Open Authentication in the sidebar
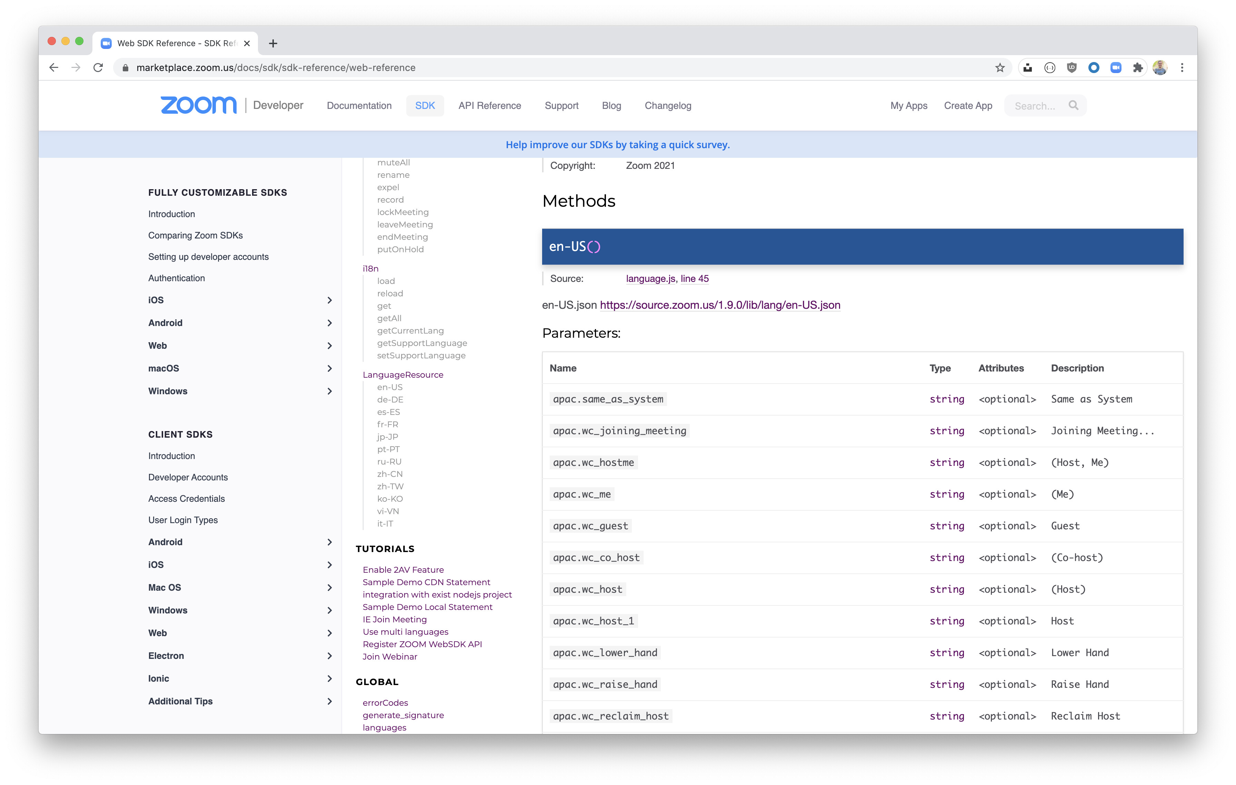 coord(177,278)
